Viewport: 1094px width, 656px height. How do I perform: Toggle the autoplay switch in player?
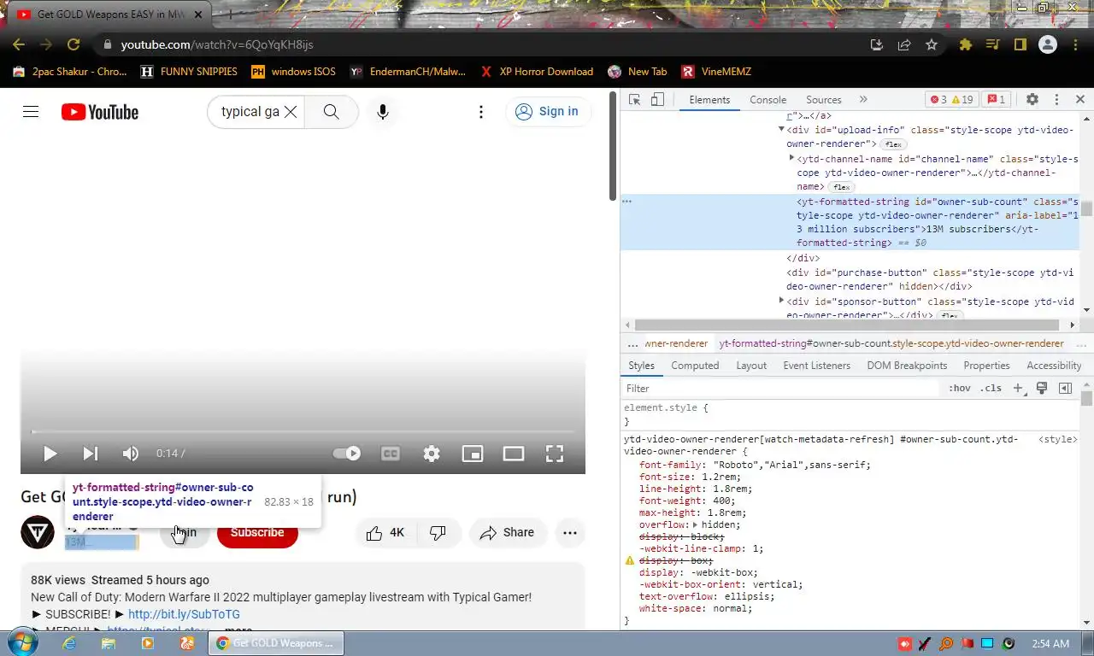click(x=347, y=454)
